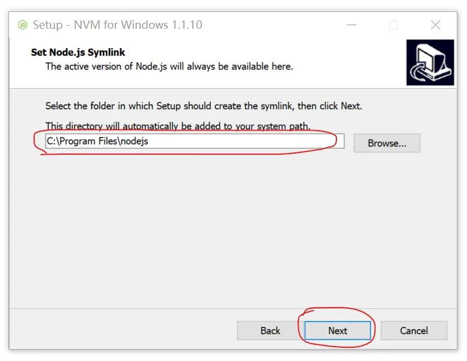Go Back to the previous setup step
Image resolution: width=467 pixels, height=361 pixels.
pyautogui.click(x=270, y=330)
